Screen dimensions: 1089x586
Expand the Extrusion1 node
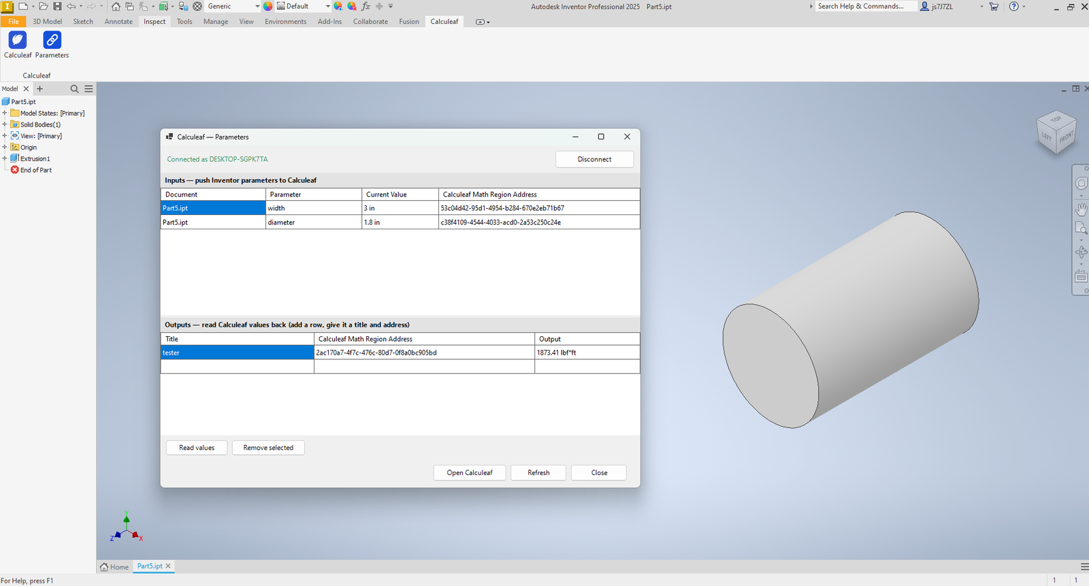(x=5, y=159)
